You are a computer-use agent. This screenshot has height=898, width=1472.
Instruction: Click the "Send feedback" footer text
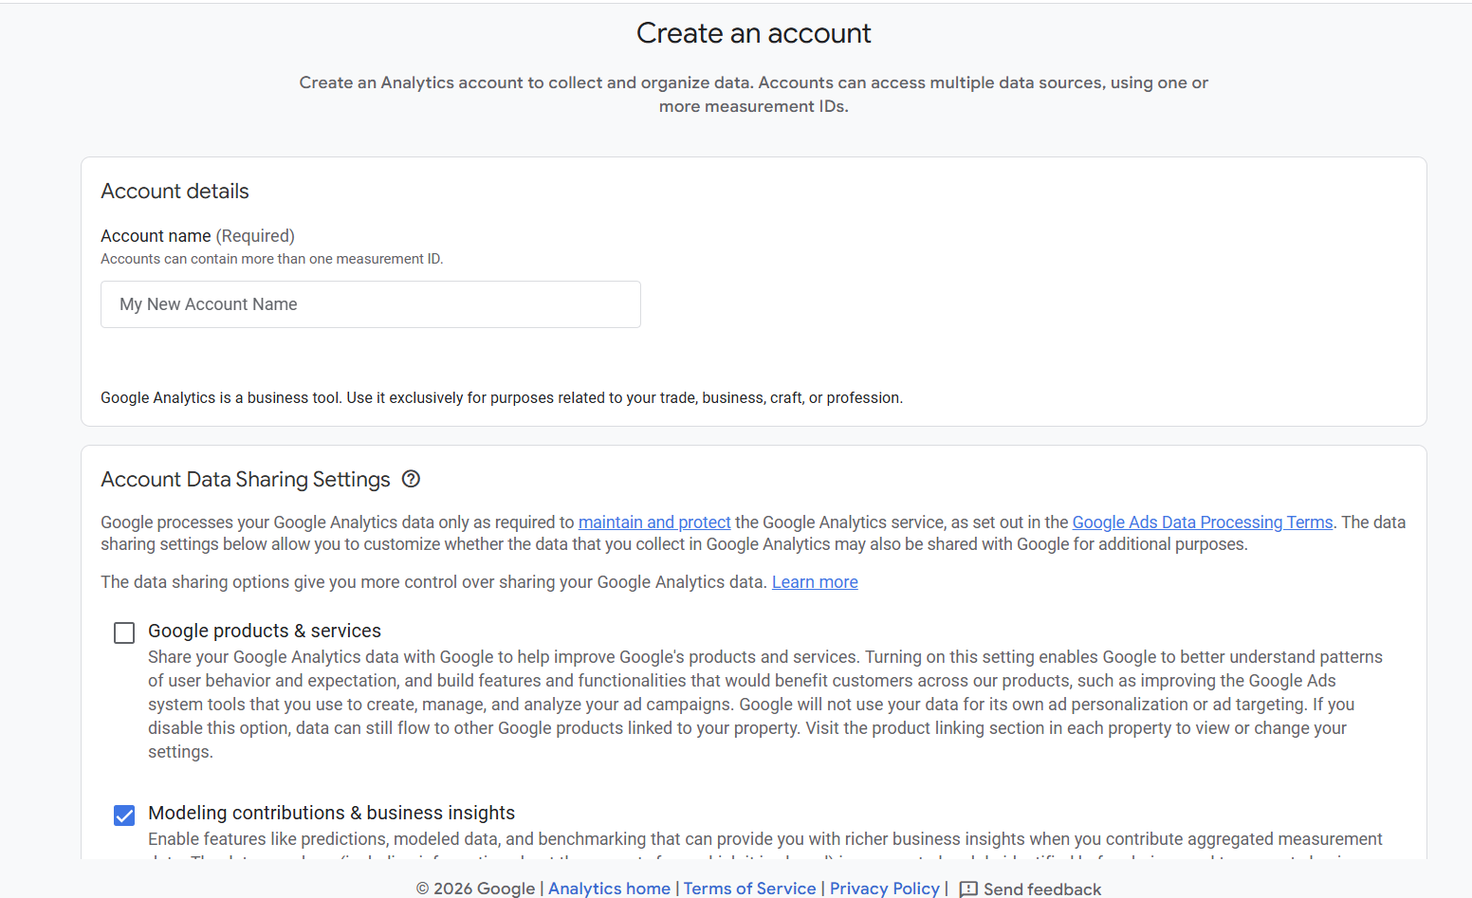1042,889
